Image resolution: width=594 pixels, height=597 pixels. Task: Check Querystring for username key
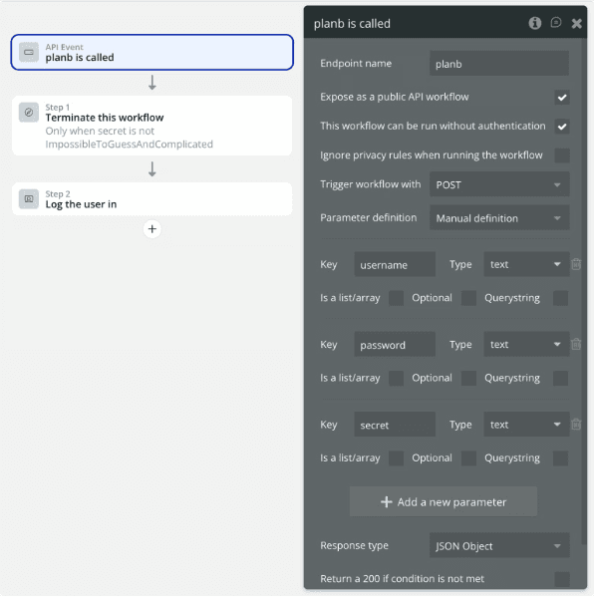(560, 298)
